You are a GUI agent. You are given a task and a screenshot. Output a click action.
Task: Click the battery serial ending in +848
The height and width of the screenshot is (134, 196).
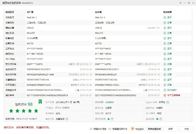[40, 74]
